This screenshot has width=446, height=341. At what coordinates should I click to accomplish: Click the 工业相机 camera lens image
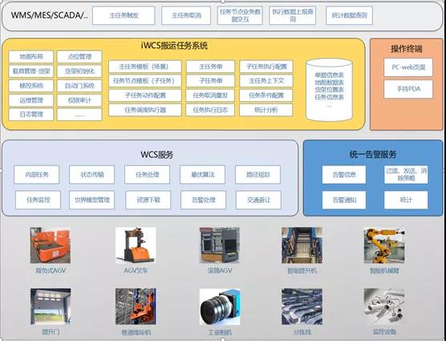point(219,306)
